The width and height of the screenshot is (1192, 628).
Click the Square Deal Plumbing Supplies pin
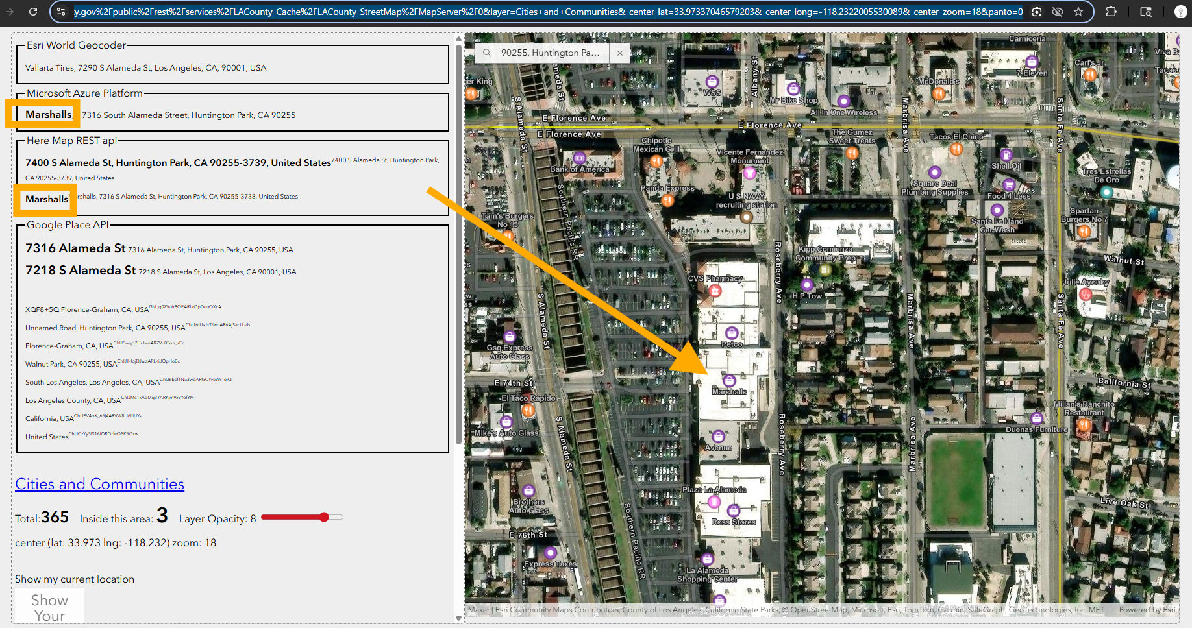pos(935,173)
